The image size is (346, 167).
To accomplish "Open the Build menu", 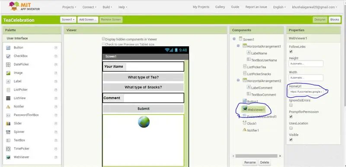I will click(107, 7).
